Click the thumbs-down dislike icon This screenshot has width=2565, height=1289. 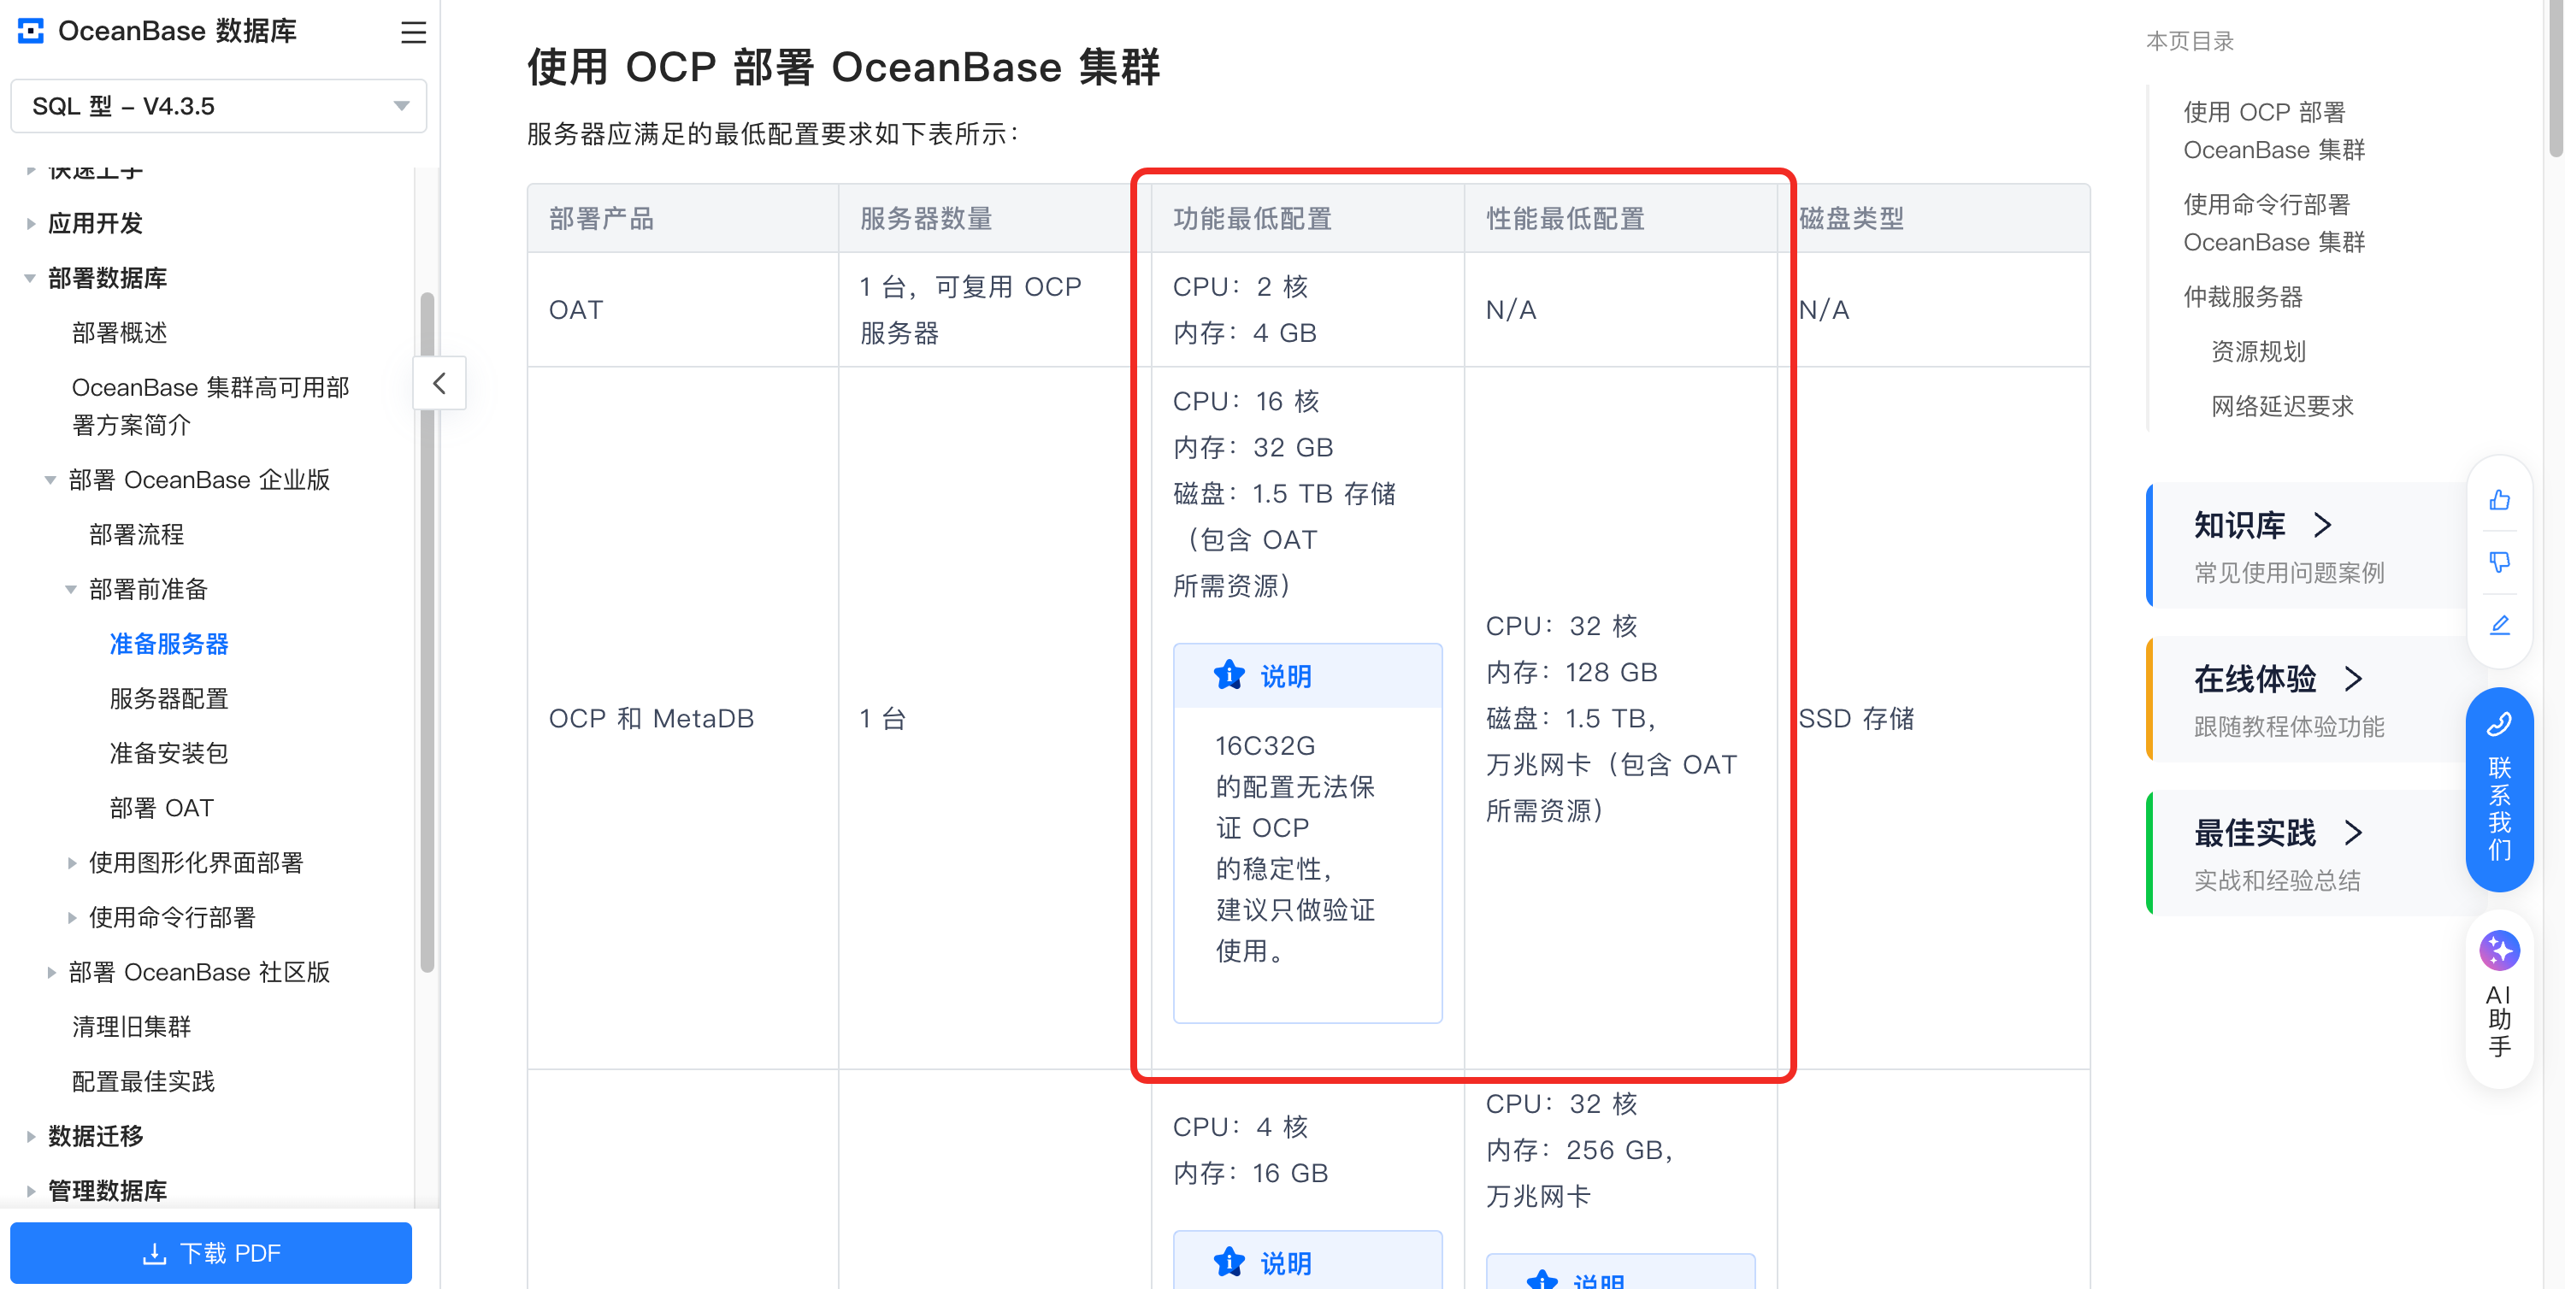(x=2499, y=563)
